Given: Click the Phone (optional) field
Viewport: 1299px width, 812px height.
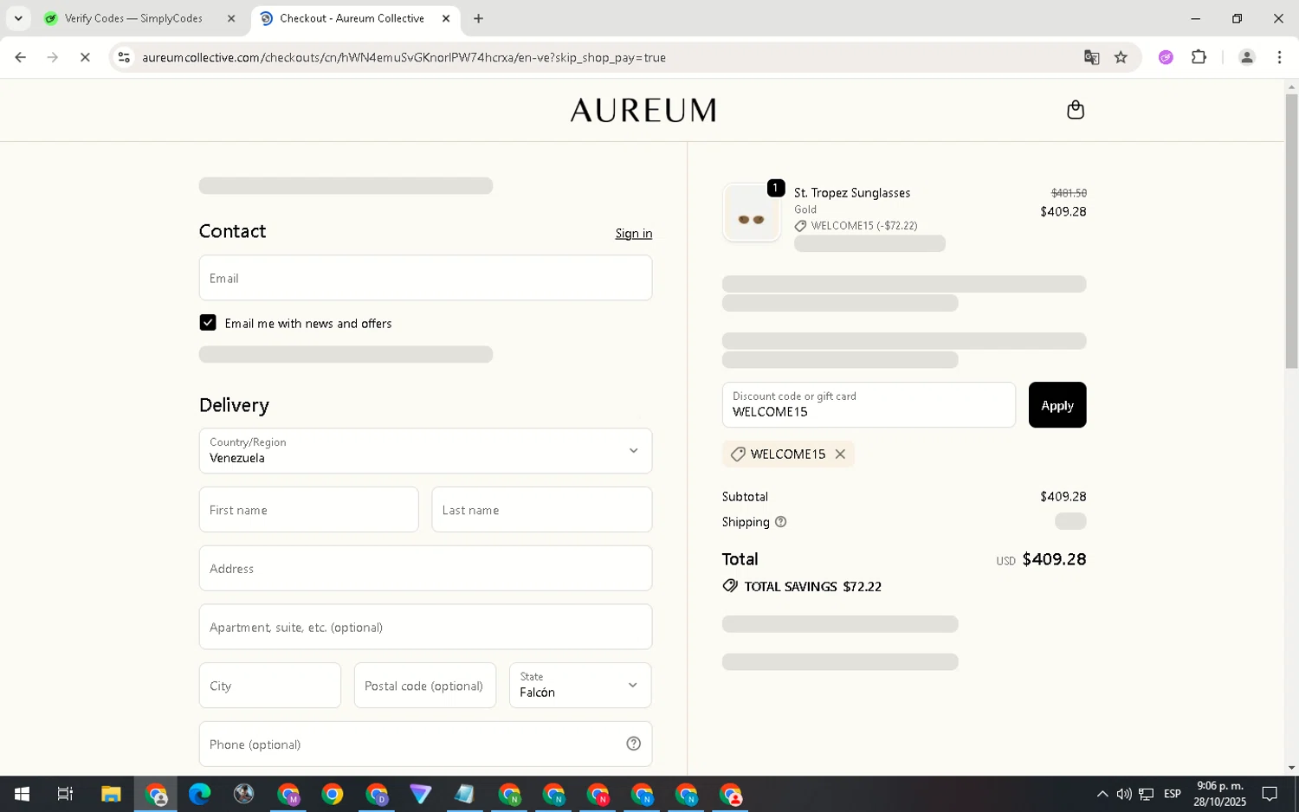Looking at the screenshot, I should point(425,744).
